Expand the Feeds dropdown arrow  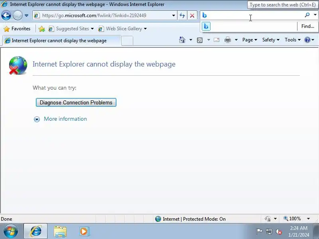pos(209,40)
